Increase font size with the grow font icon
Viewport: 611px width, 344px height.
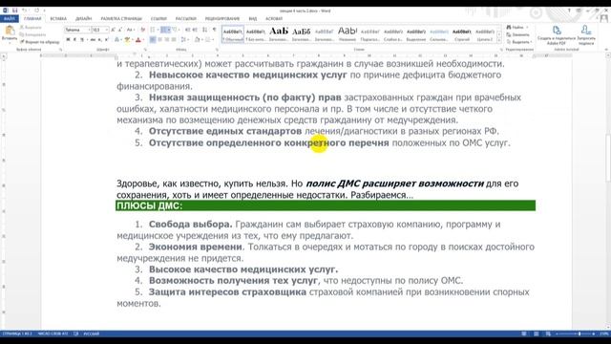click(113, 30)
